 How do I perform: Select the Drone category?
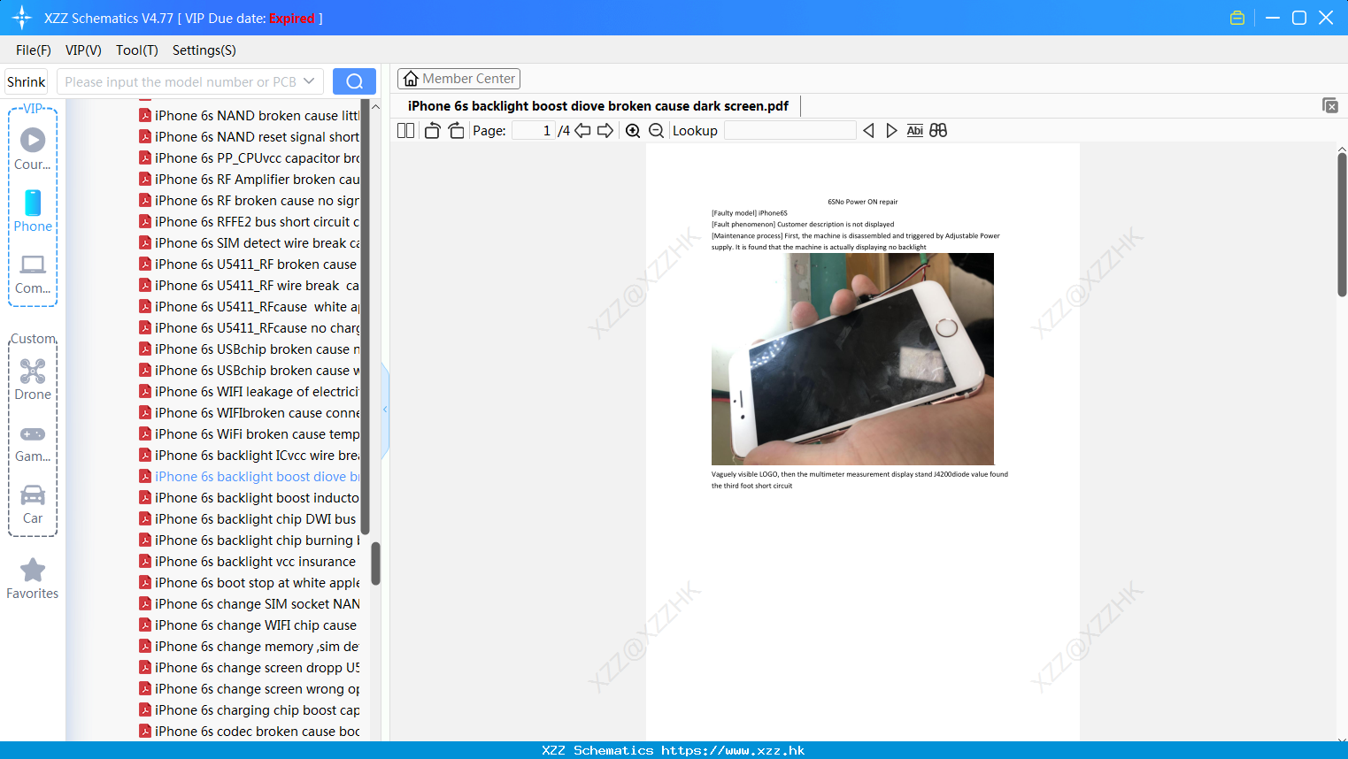point(33,379)
